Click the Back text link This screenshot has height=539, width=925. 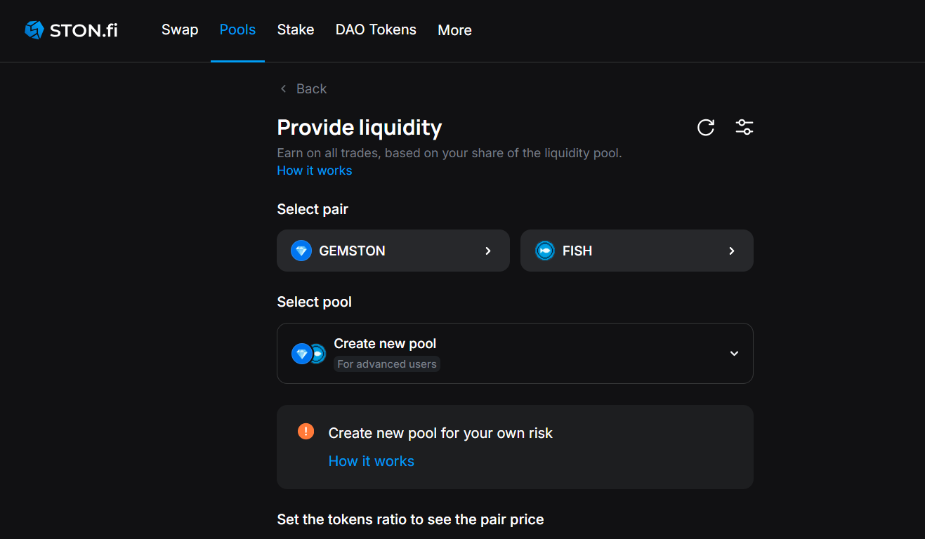(311, 88)
